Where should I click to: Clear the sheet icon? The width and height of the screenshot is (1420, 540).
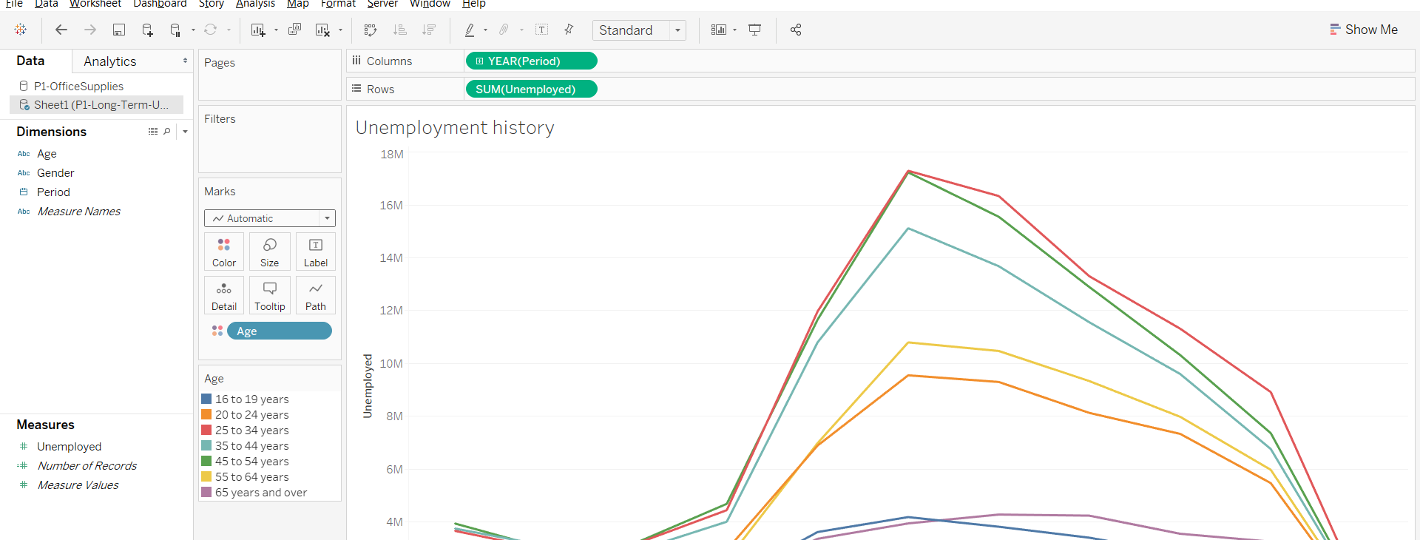(x=322, y=30)
